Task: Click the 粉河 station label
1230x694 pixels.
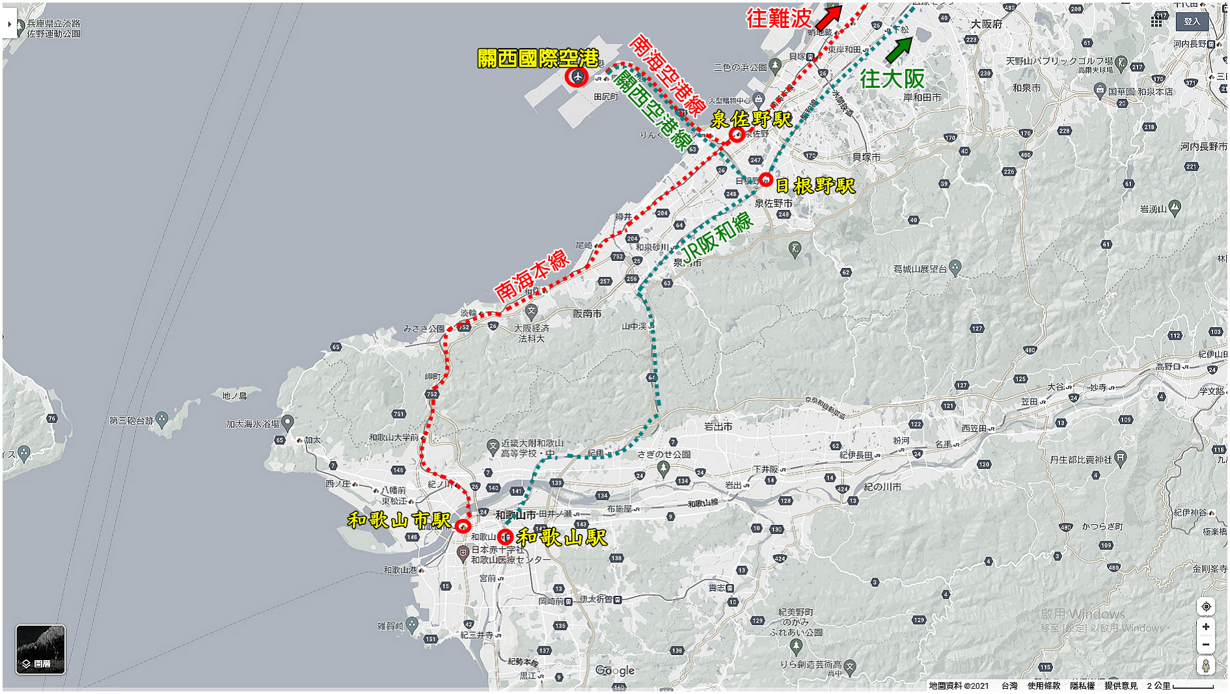Action: point(901,441)
